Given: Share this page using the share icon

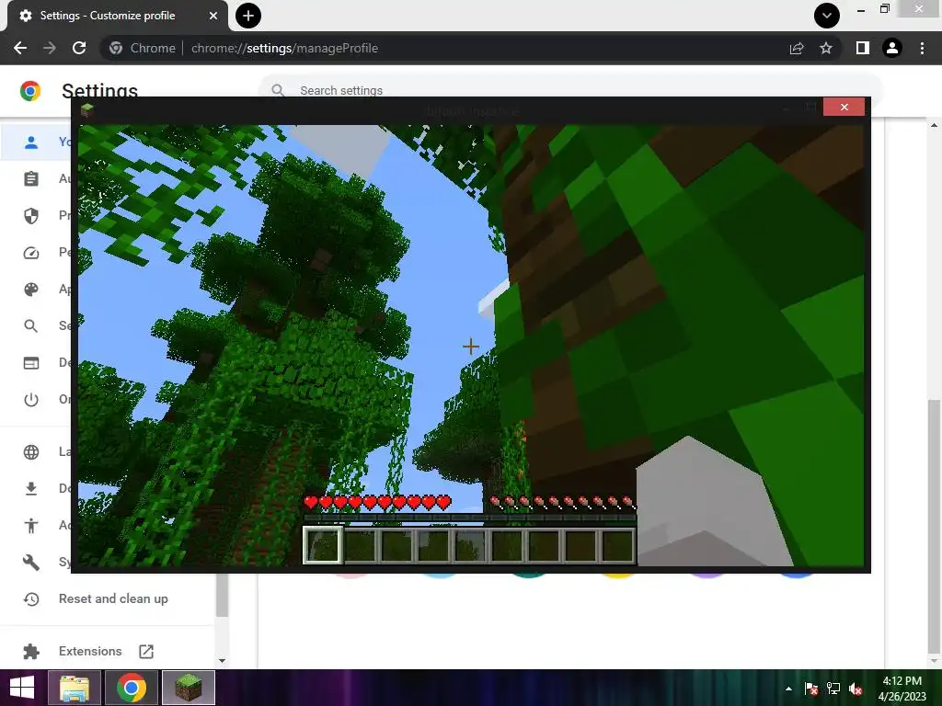Looking at the screenshot, I should [x=797, y=48].
